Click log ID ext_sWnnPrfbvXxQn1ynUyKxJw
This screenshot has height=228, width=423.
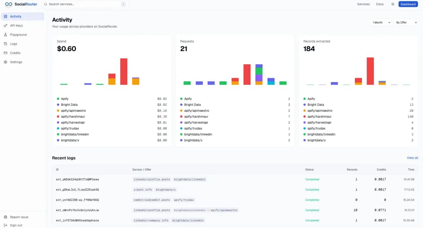pos(77,210)
